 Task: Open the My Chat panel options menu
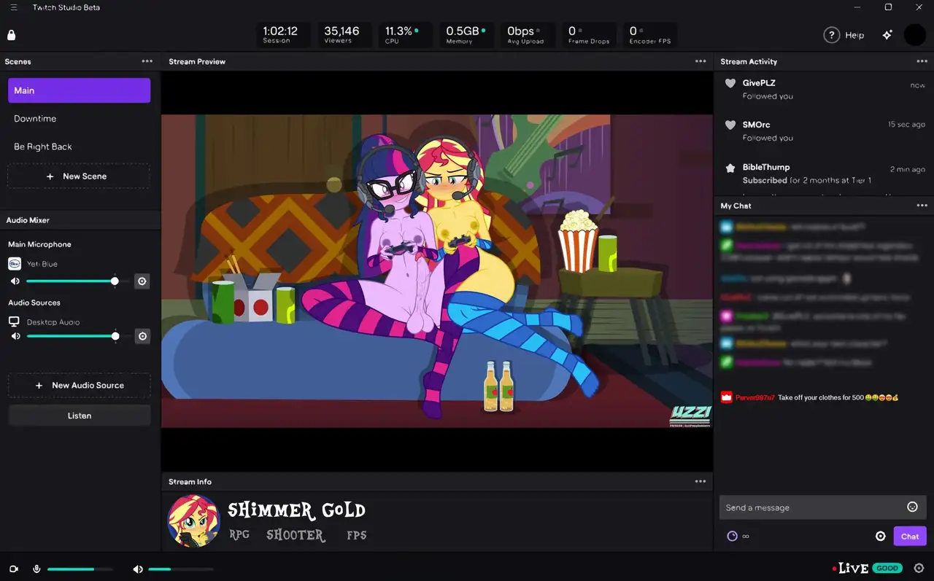pos(922,206)
